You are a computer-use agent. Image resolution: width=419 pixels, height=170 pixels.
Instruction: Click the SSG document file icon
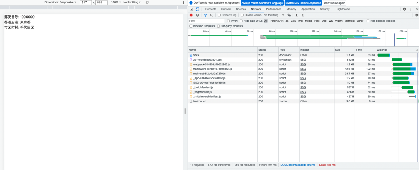[x=191, y=55]
